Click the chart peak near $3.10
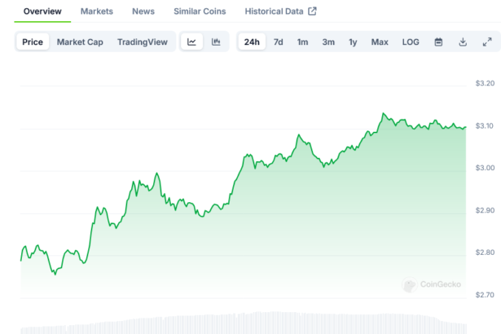Viewport: 501px width, 334px height. [382, 114]
